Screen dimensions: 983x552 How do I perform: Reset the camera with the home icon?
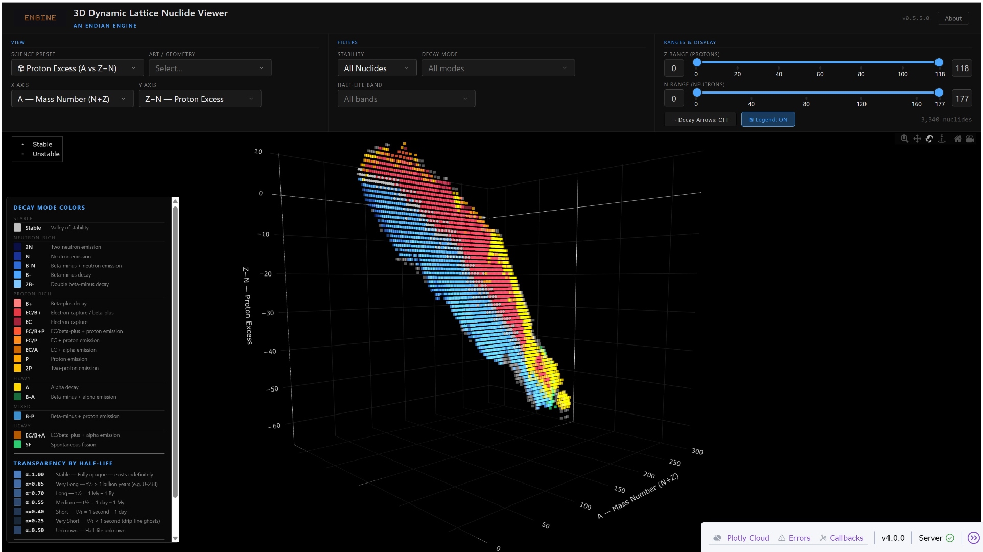point(958,139)
